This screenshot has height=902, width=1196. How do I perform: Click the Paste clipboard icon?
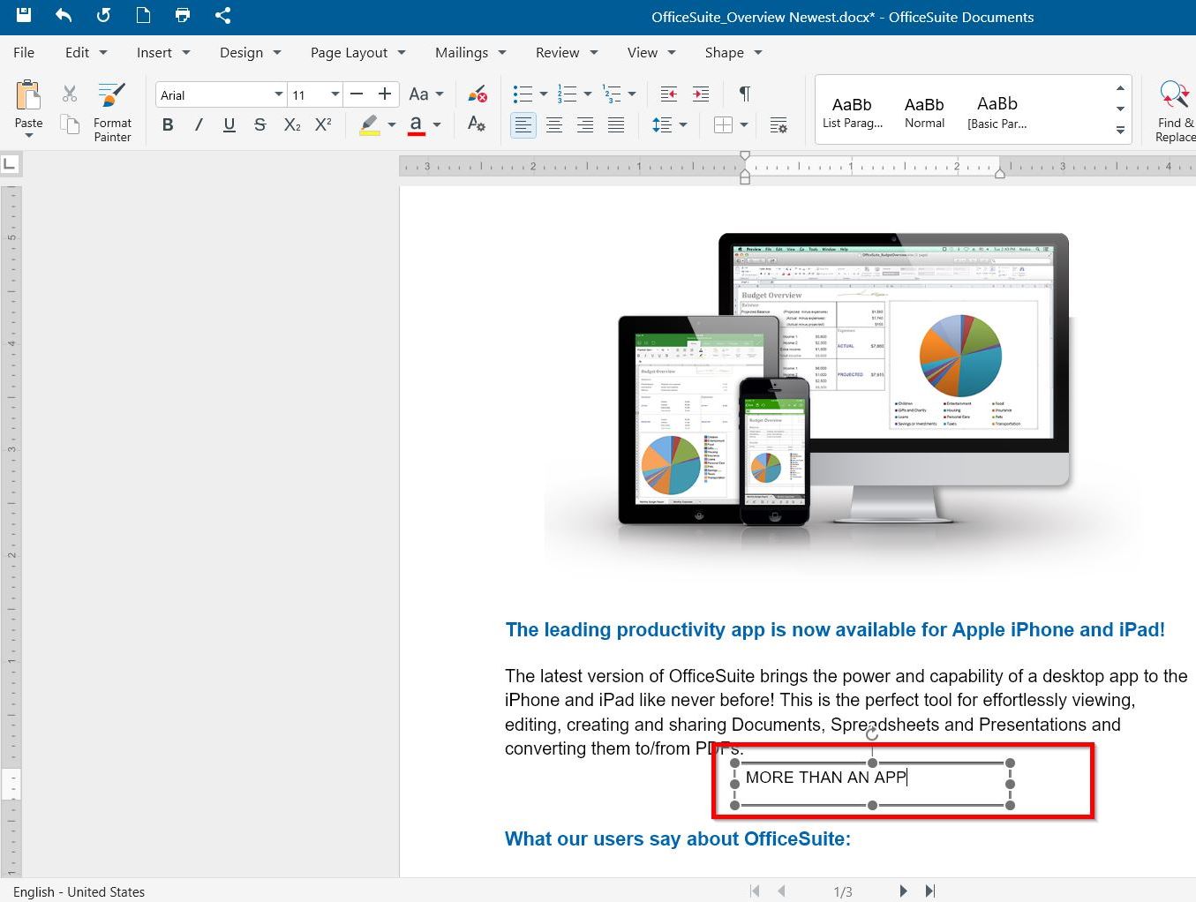[28, 96]
